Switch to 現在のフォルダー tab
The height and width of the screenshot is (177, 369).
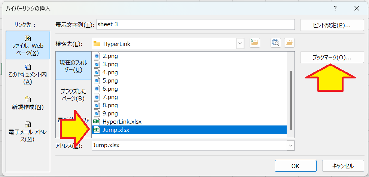point(73,66)
